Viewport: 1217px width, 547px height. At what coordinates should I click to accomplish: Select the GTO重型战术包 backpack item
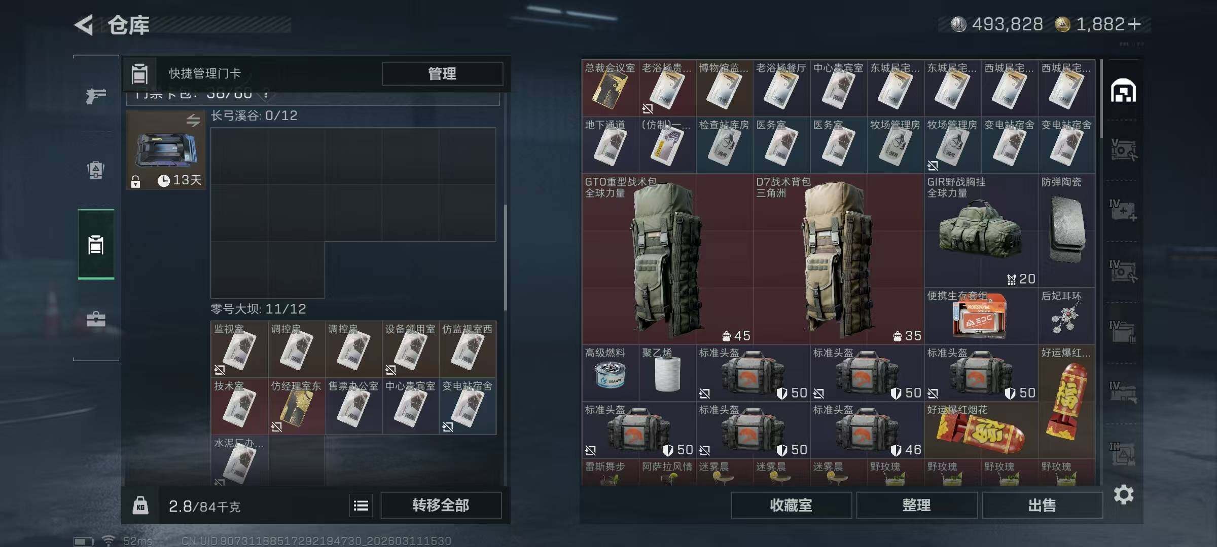667,259
